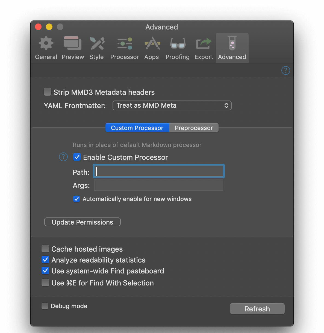Enable Strip MMD3 Metadata headers checkbox
This screenshot has height=333, width=324.
point(48,92)
